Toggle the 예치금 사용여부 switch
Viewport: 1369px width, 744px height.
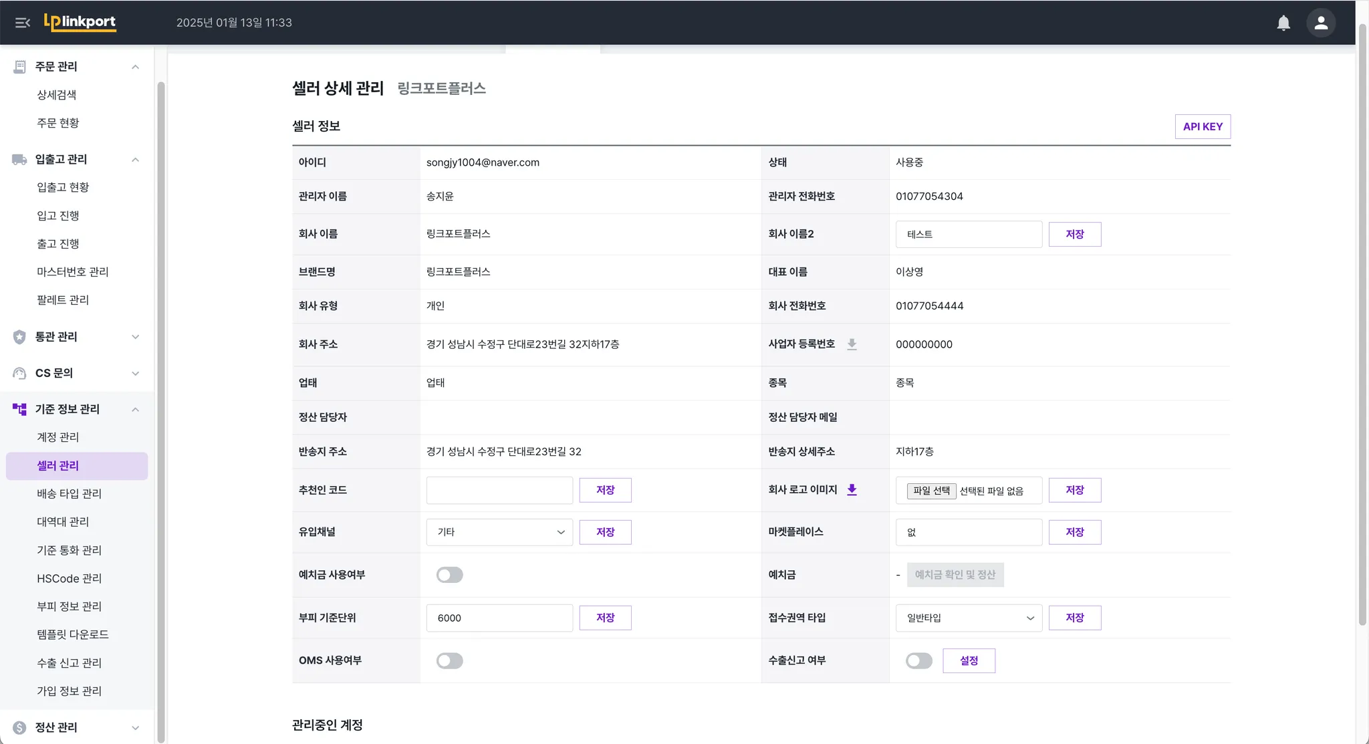pos(449,575)
